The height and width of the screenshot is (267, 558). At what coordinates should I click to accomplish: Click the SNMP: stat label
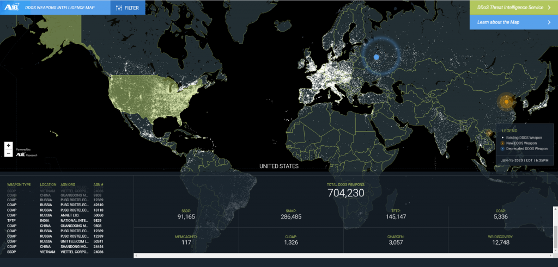pyautogui.click(x=291, y=210)
